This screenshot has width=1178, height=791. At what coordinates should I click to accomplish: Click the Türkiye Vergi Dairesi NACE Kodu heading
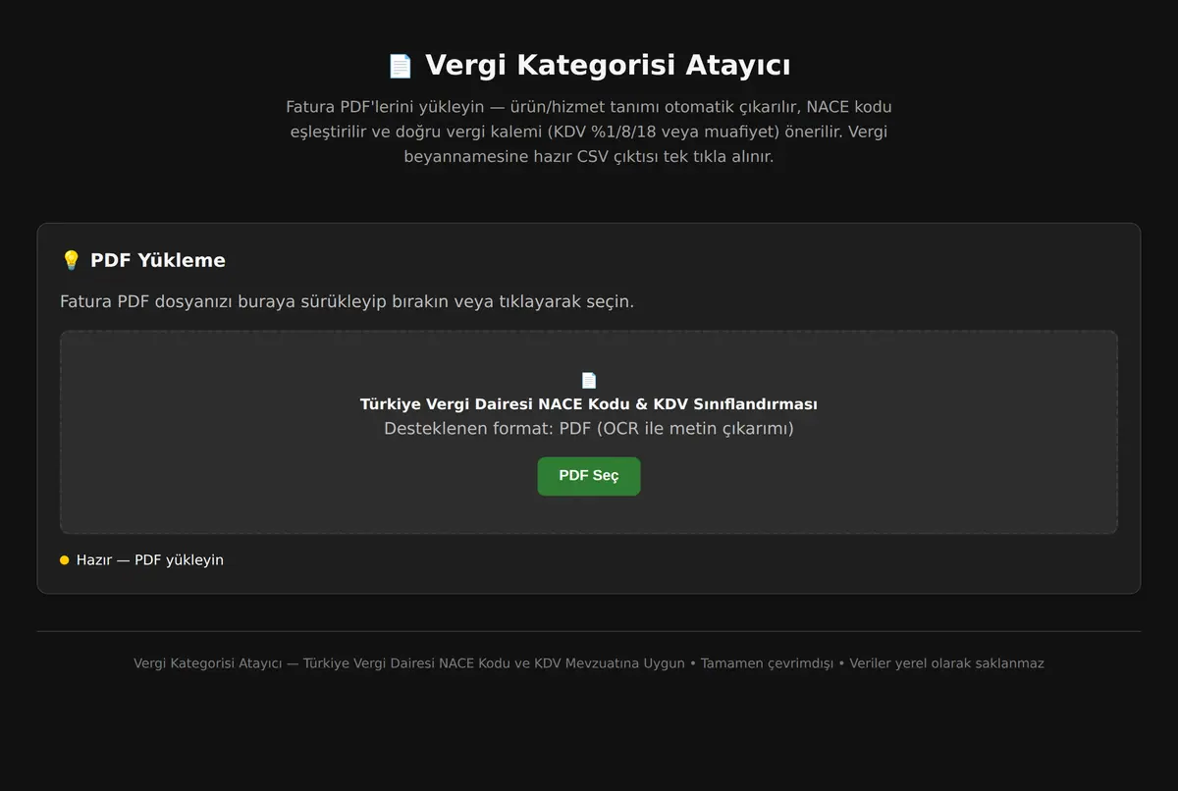[x=589, y=404]
